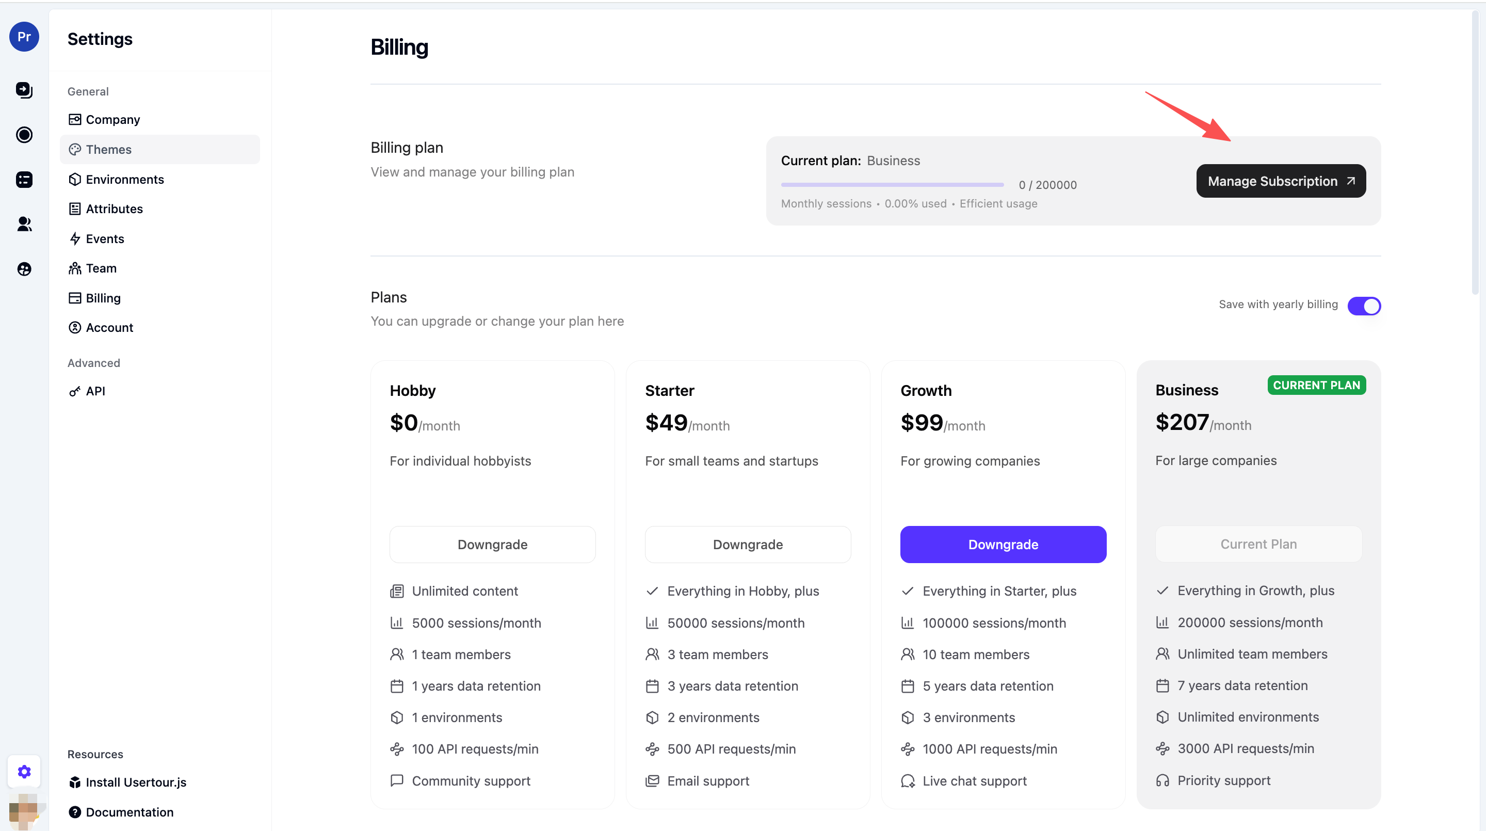Image resolution: width=1486 pixels, height=831 pixels.
Task: Select the Sessions record icon in the left rail
Action: click(24, 135)
